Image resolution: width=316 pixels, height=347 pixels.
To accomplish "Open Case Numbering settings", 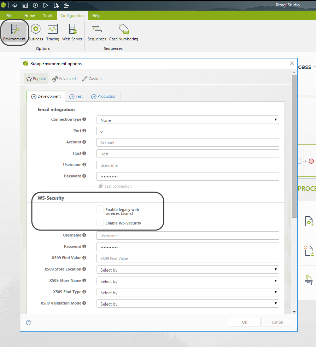I will click(123, 33).
